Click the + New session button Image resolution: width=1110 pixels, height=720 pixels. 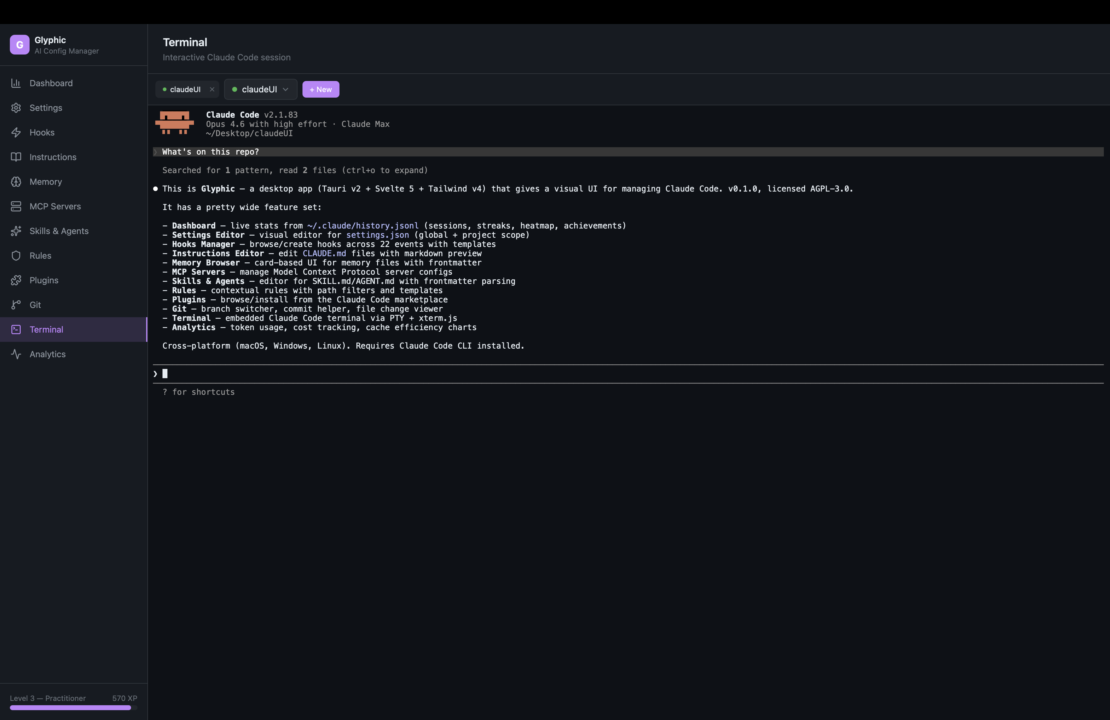click(320, 89)
